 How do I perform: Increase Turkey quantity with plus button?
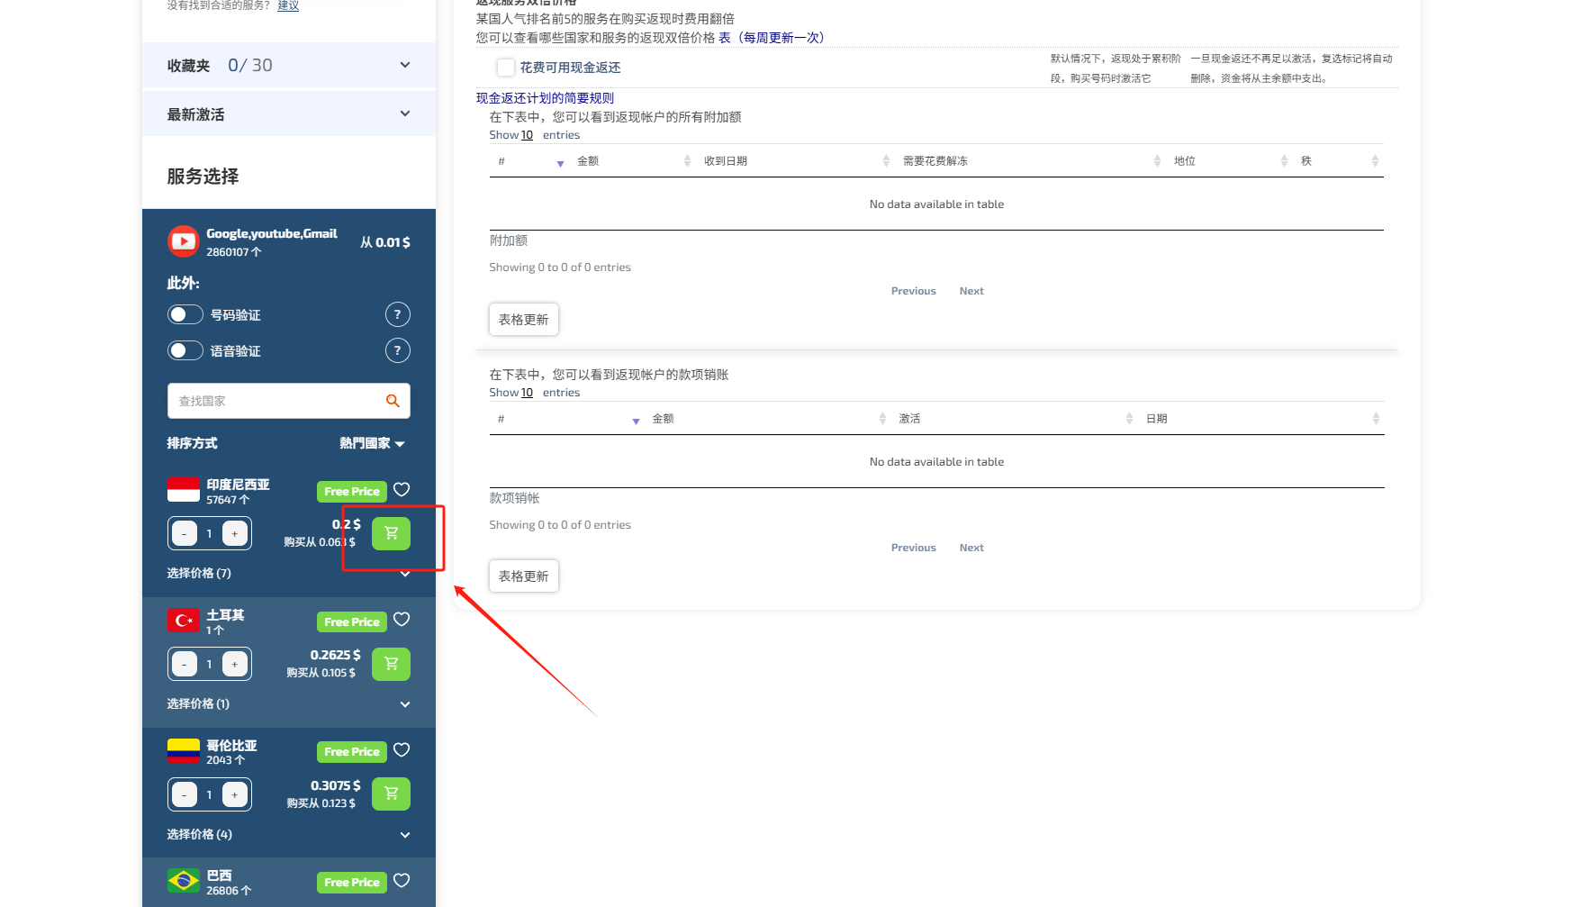[x=235, y=664]
